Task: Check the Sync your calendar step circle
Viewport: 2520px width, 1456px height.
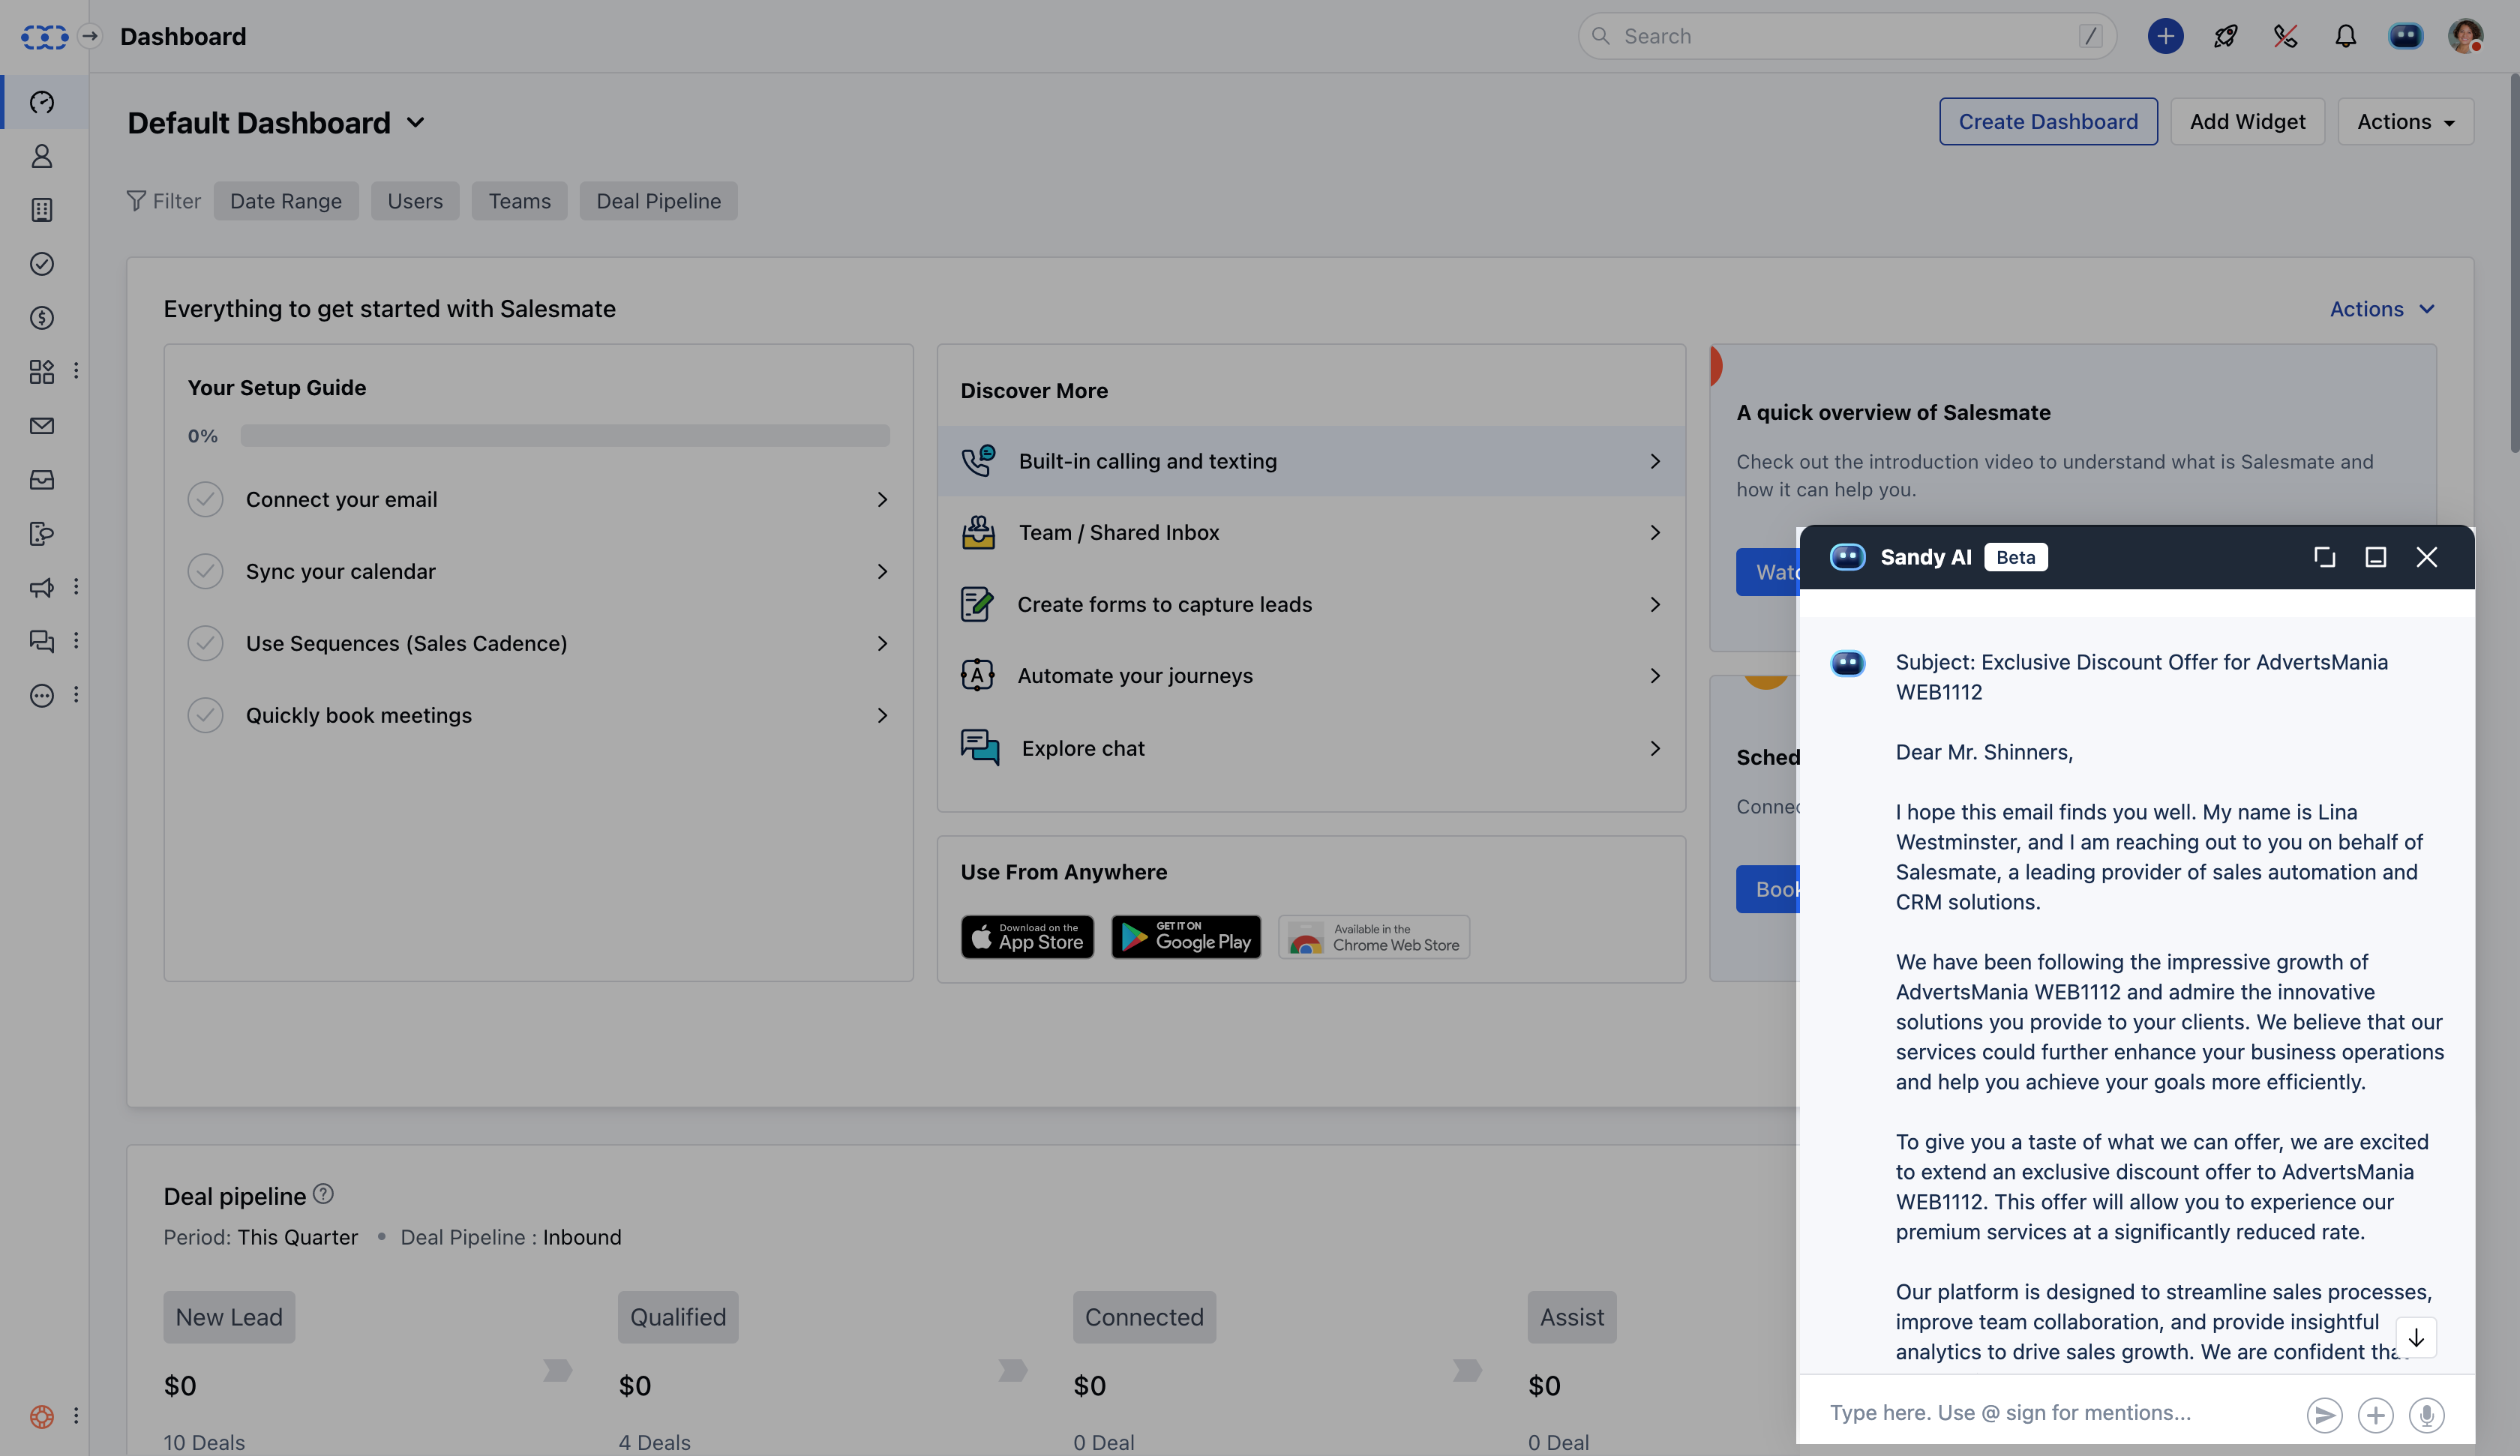Action: click(x=205, y=571)
